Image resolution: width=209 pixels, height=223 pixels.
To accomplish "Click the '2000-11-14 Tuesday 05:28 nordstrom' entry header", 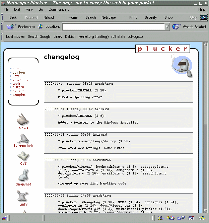I will click(79, 84).
